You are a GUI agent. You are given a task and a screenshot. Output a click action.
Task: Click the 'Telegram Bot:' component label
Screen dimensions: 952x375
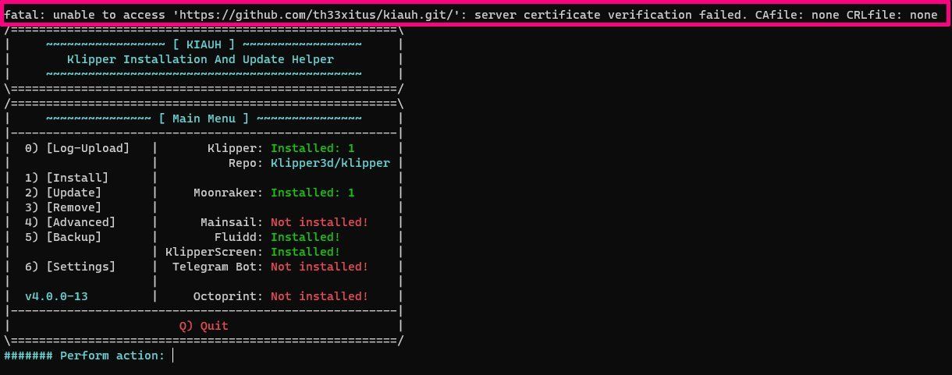point(218,267)
